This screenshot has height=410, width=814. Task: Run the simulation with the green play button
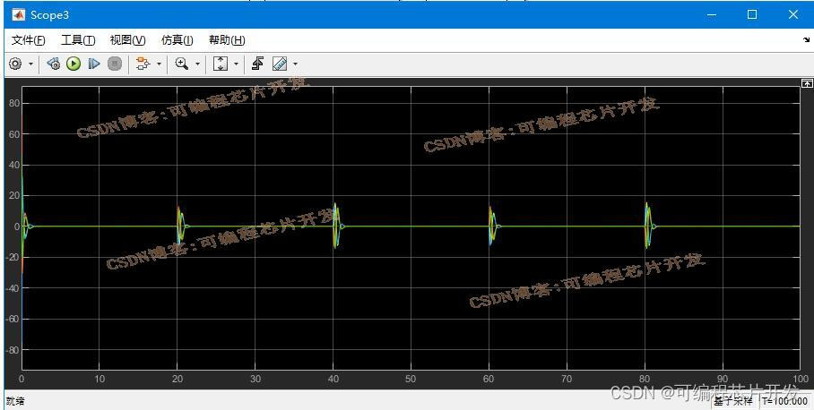pos(74,64)
